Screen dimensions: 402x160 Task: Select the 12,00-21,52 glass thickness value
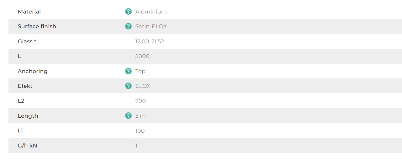coord(150,41)
